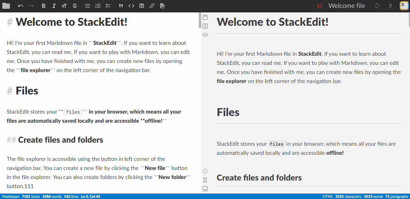The image size is (410, 199).
Task: Click the publish upload arrow icon
Action: click(x=391, y=6)
